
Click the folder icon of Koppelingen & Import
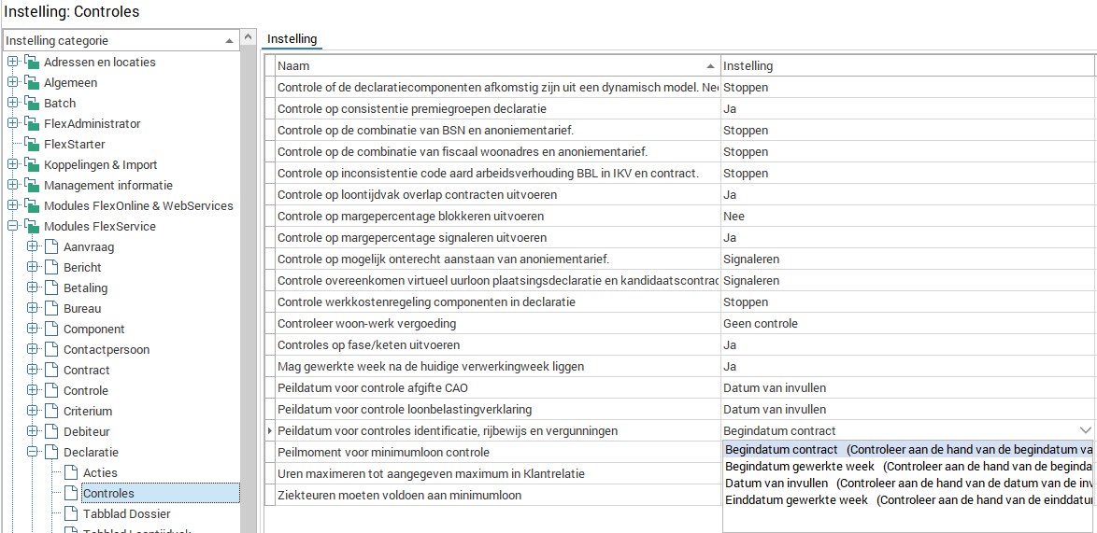click(32, 165)
